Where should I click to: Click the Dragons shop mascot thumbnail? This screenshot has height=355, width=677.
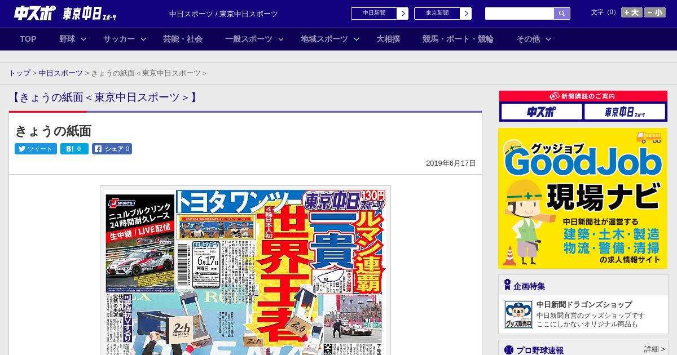click(518, 314)
